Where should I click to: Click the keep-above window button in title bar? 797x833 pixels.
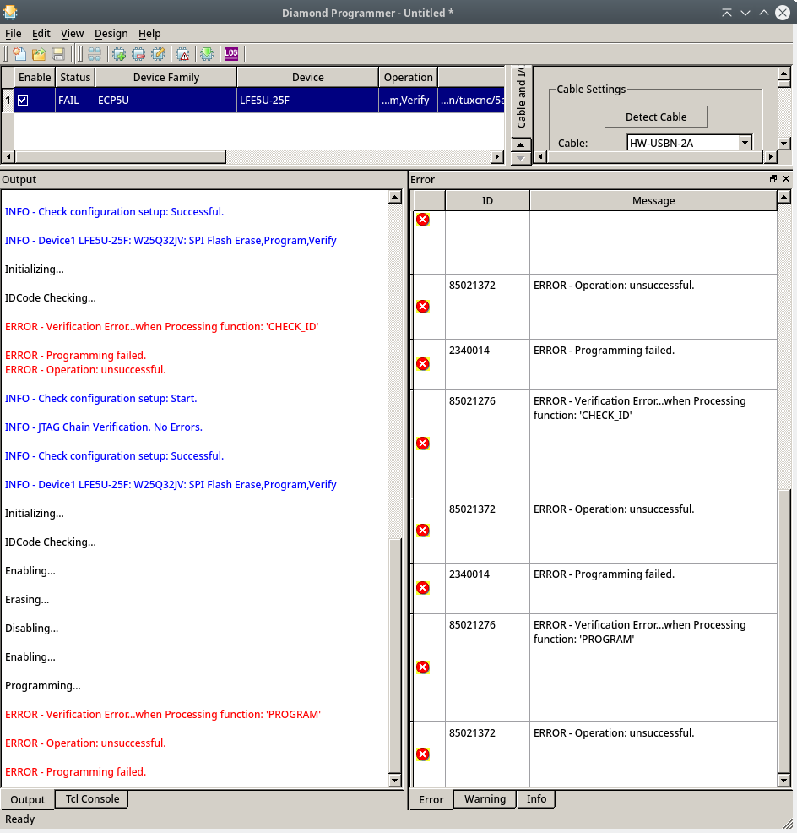coord(726,13)
